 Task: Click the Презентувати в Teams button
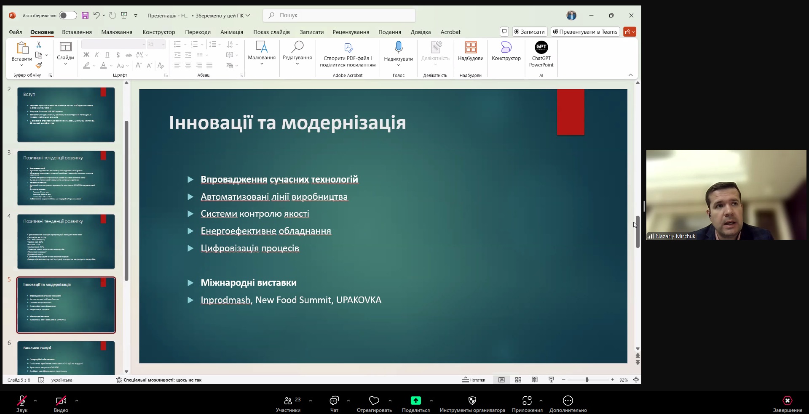[x=585, y=32]
